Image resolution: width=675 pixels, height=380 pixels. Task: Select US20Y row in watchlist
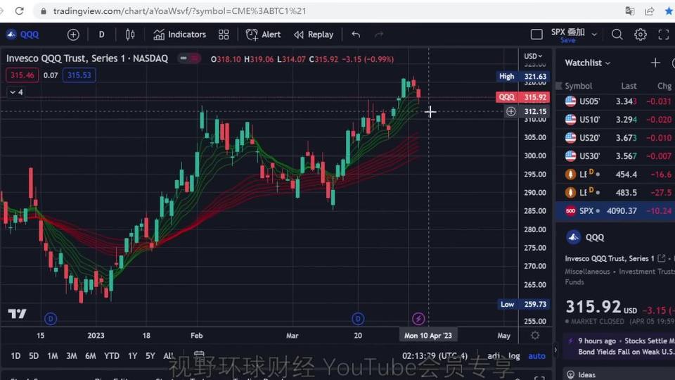click(x=615, y=138)
